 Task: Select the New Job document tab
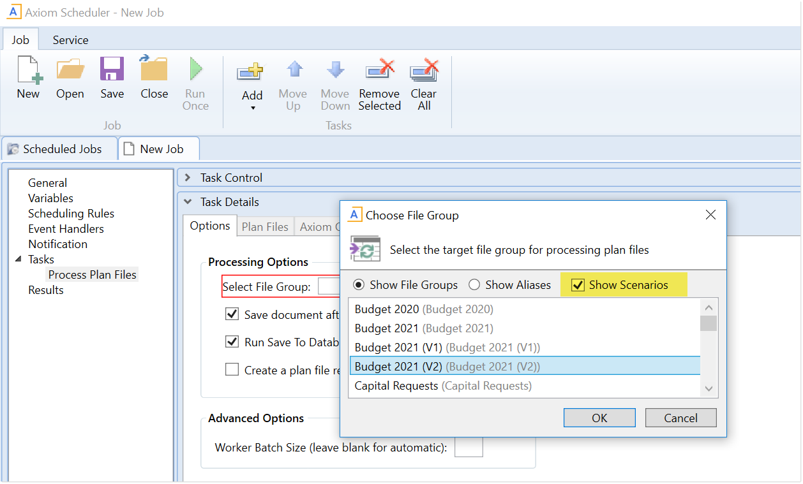click(160, 149)
